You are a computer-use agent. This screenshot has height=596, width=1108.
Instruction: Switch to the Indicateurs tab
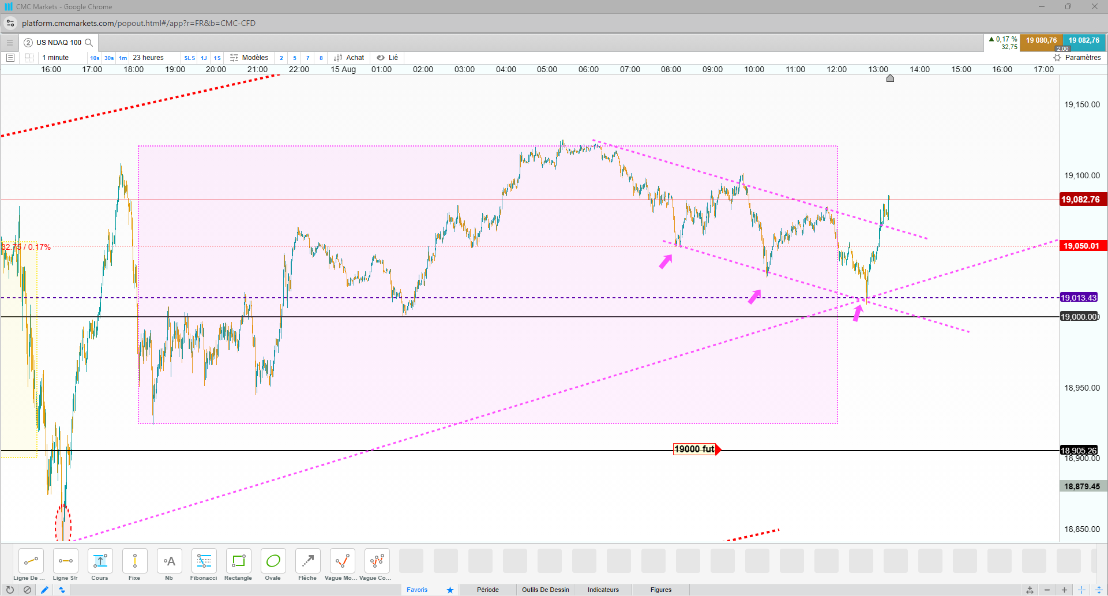click(603, 590)
